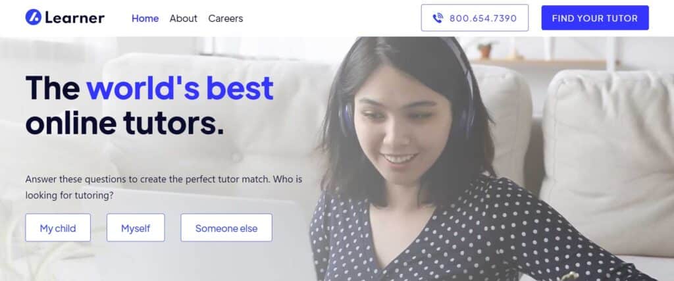The image size is (674, 281).
Task: Click the "online tutors." headline line
Action: click(x=124, y=122)
